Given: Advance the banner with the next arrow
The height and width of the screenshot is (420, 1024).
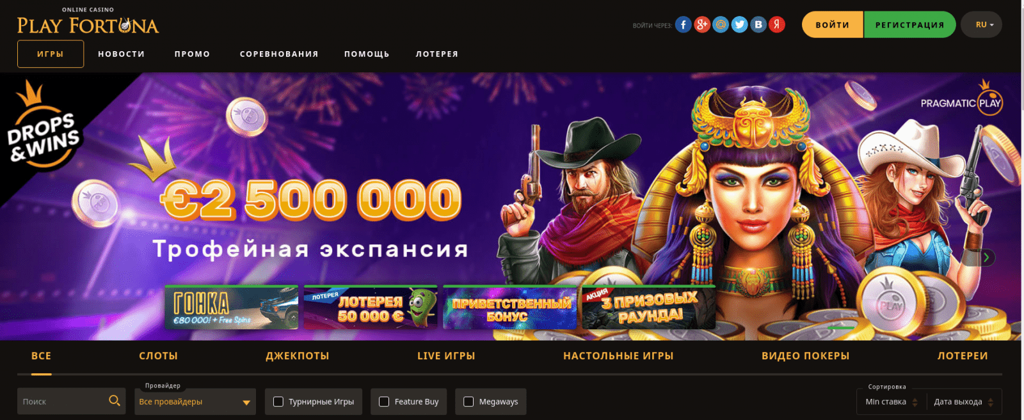Looking at the screenshot, I should [x=986, y=258].
